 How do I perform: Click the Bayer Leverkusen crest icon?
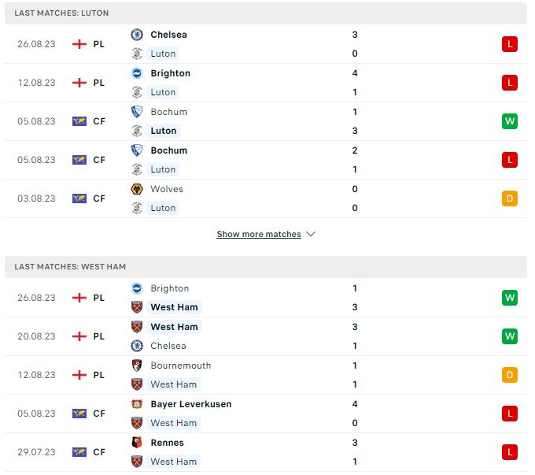point(137,404)
